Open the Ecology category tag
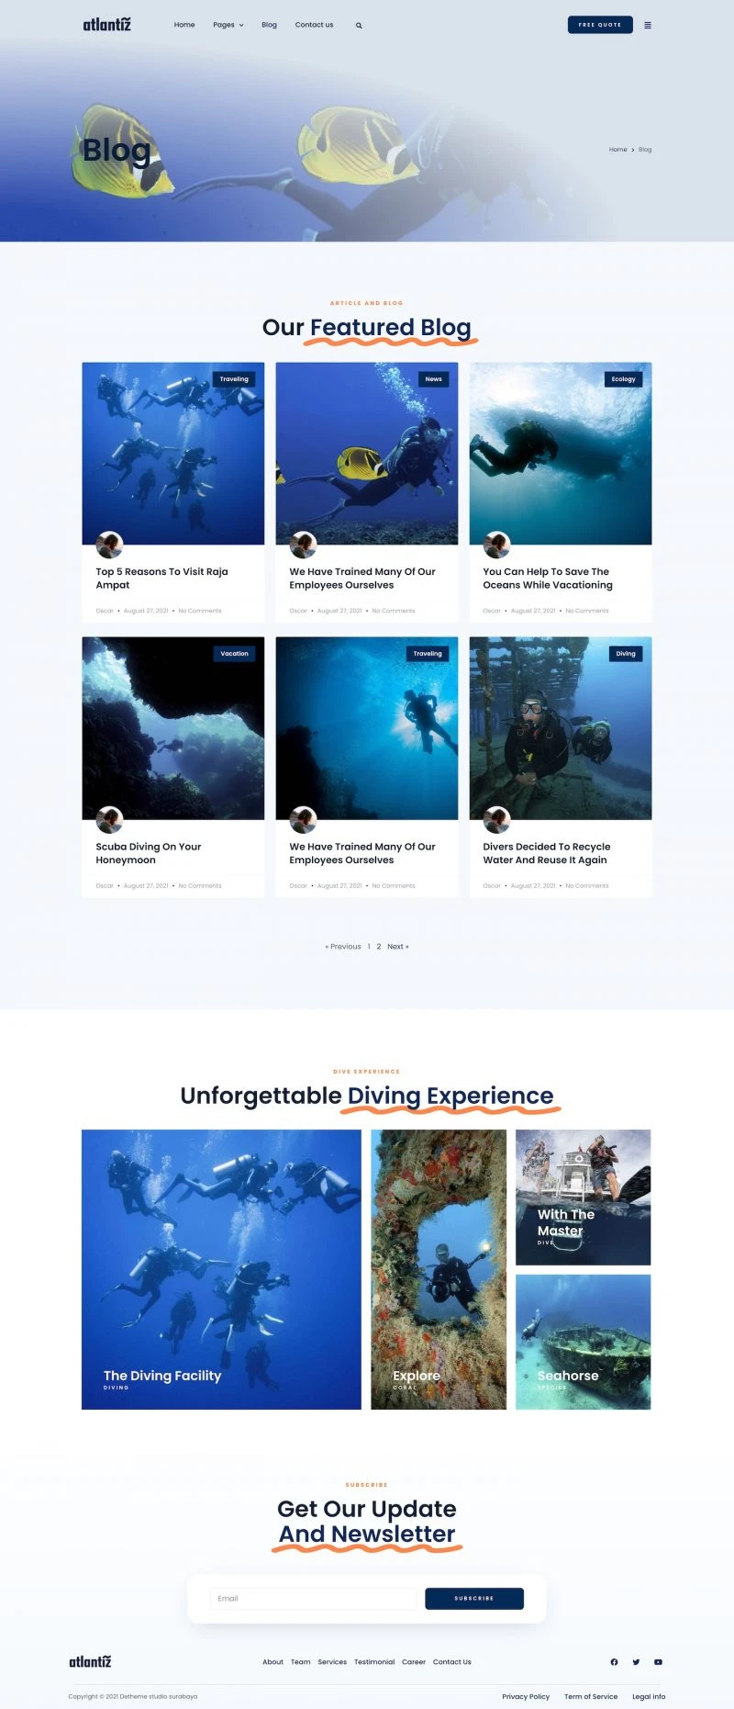The image size is (734, 1709). pos(623,378)
